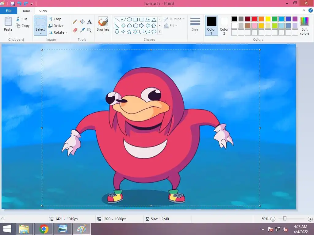Choose the Hexagon shape
This screenshot has height=235, width=314.
coord(135,26)
